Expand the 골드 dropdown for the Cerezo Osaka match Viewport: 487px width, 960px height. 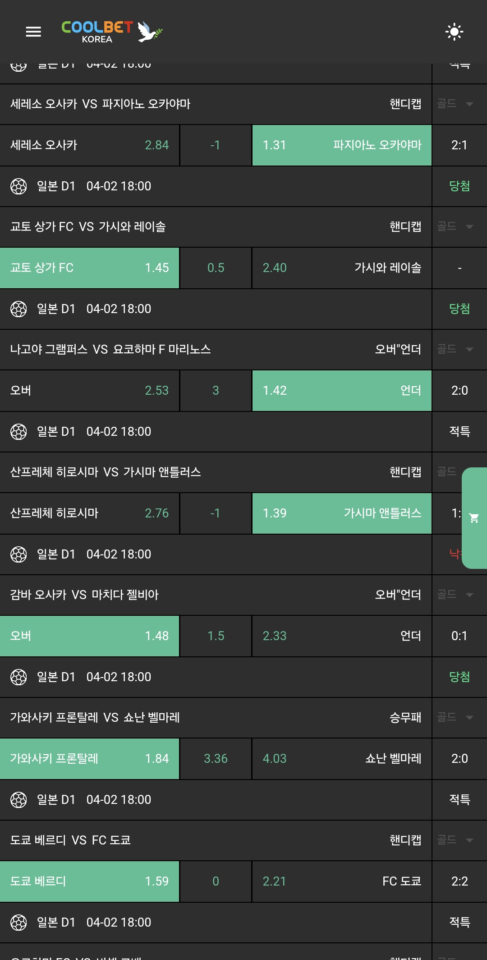tap(455, 104)
